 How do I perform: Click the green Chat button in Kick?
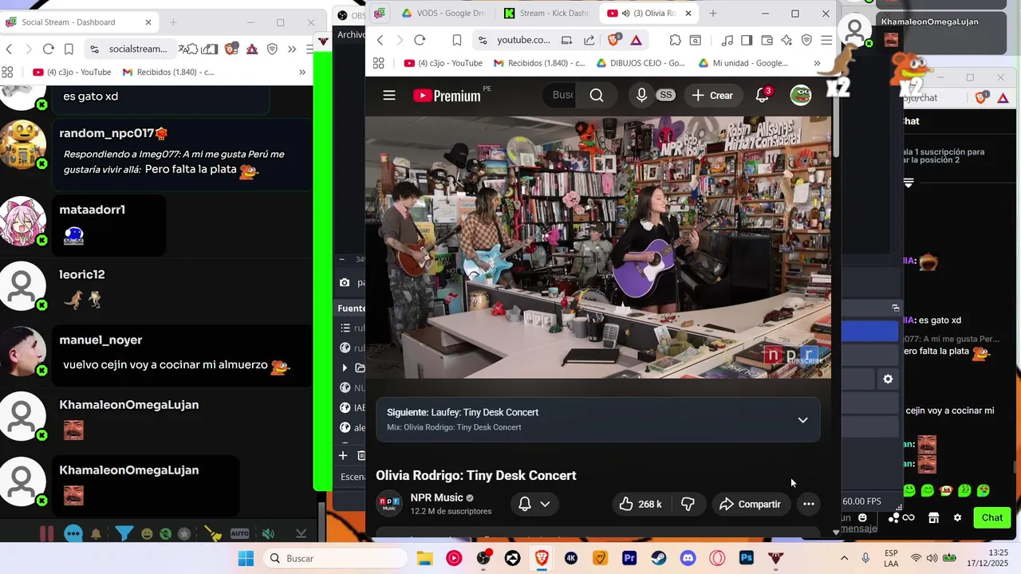[991, 517]
